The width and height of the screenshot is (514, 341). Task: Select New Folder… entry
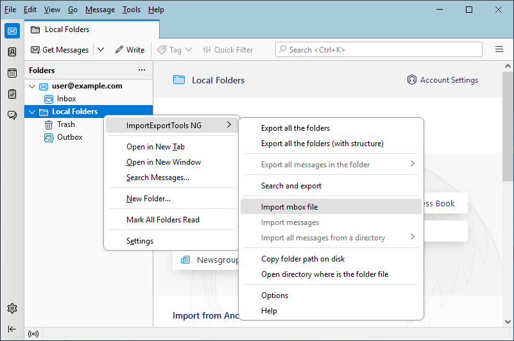[172, 199]
